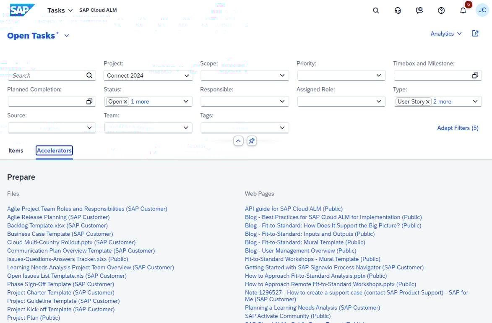Open Agile Project Team Roles and Responsibilities
The height and width of the screenshot is (323, 492).
pyautogui.click(x=87, y=209)
